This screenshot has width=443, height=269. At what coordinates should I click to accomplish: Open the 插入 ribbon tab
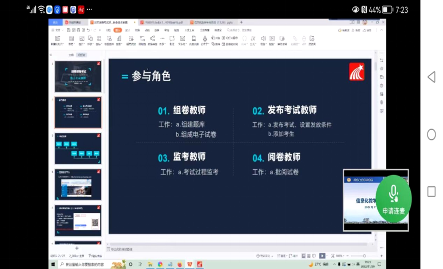click(118, 30)
